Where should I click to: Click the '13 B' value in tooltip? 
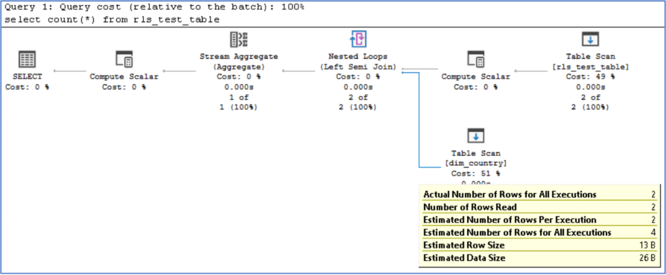tap(648, 245)
